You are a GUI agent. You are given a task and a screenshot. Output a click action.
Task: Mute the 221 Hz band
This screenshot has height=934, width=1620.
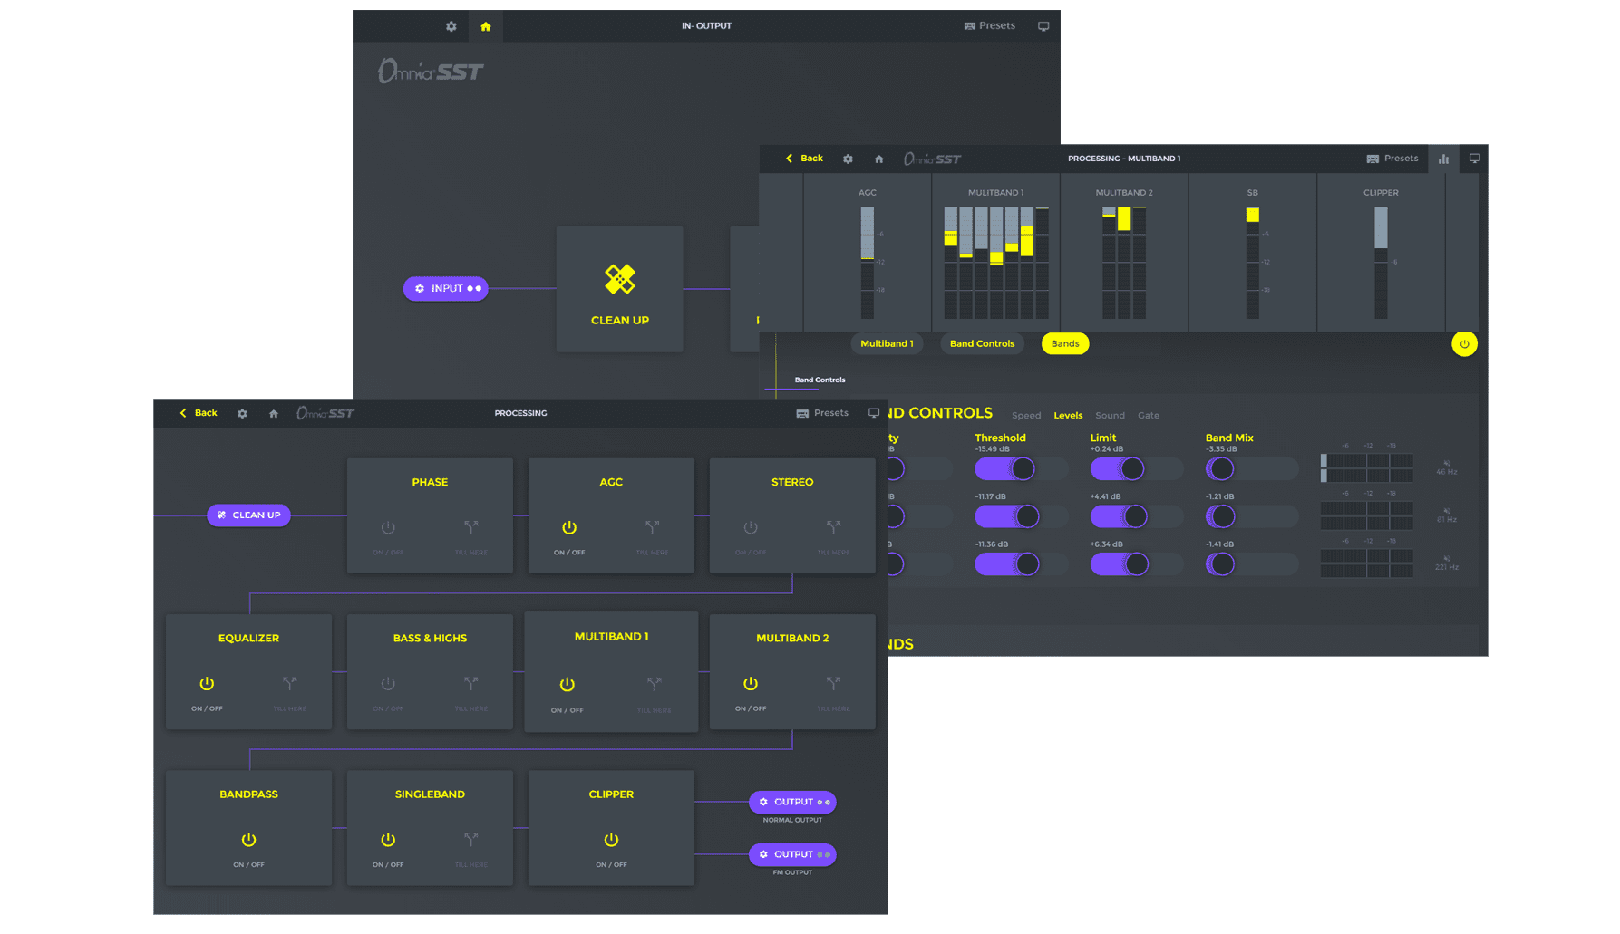coord(1446,558)
